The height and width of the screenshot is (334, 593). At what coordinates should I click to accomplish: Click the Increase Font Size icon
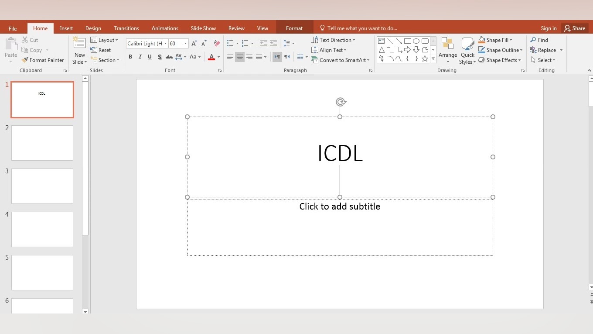[x=194, y=43]
